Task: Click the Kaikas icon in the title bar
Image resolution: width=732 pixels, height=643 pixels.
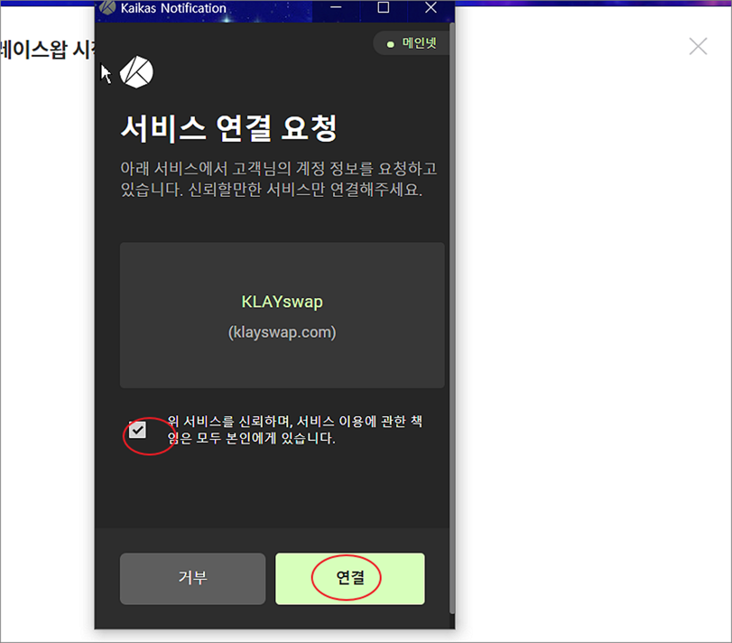Action: (107, 8)
